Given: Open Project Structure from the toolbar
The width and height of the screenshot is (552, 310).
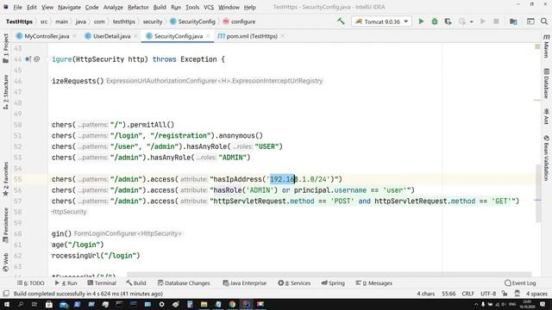Looking at the screenshot, I should coord(513,22).
